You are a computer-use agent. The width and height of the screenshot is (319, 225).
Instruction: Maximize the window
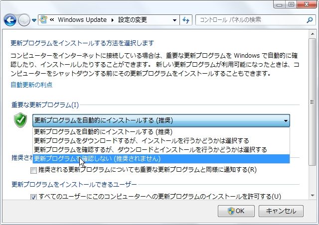coord(291,4)
